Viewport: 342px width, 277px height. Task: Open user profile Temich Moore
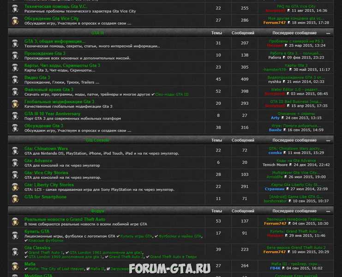point(275,165)
